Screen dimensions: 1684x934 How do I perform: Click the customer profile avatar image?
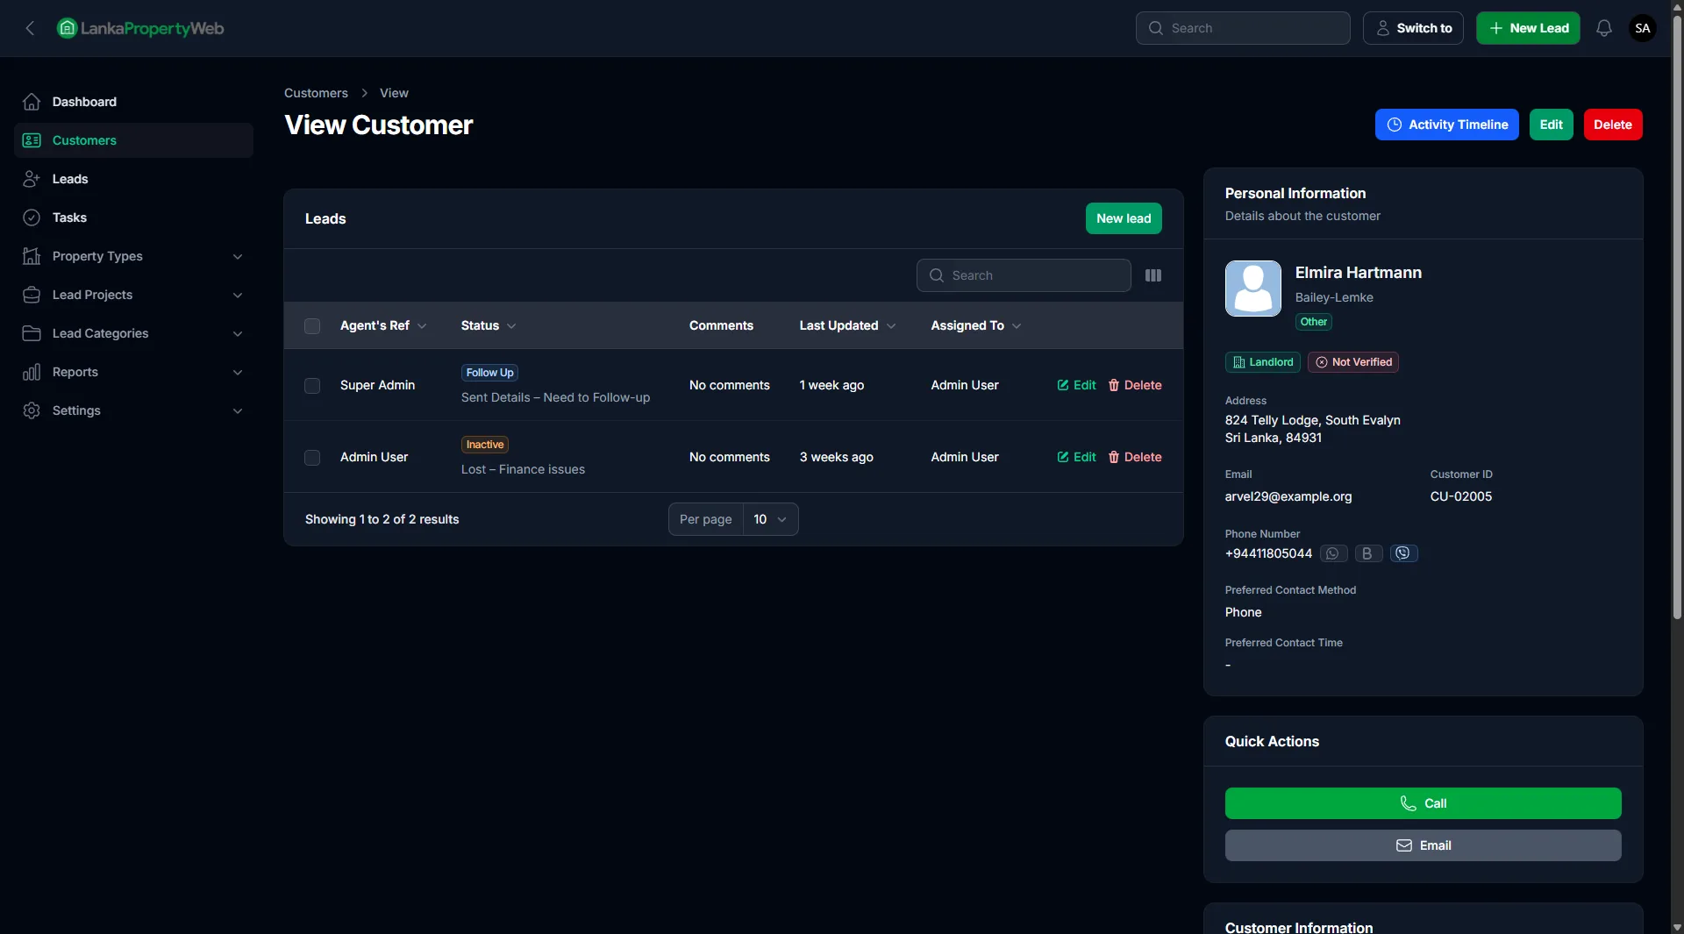click(1252, 289)
